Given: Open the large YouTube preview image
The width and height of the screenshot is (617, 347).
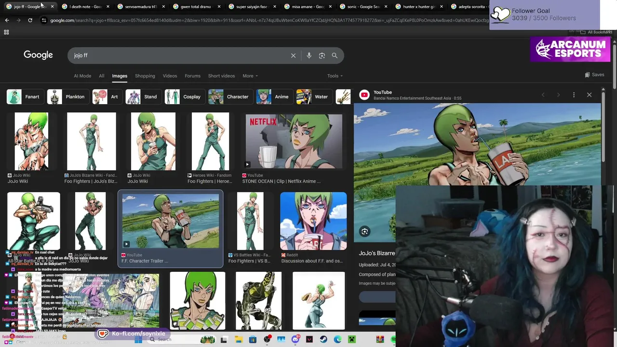Looking at the screenshot, I should pos(478,145).
